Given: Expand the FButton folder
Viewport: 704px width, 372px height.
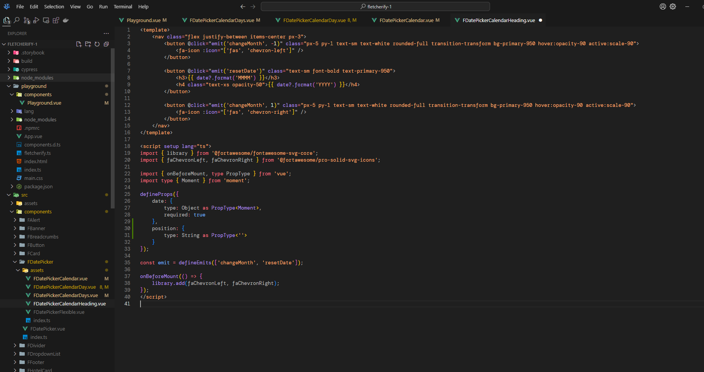Looking at the screenshot, I should 36,245.
